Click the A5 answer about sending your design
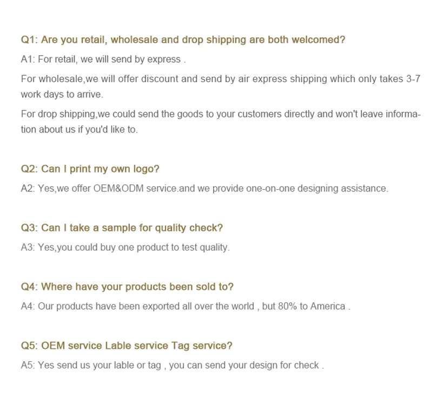The image size is (443, 410). (172, 365)
